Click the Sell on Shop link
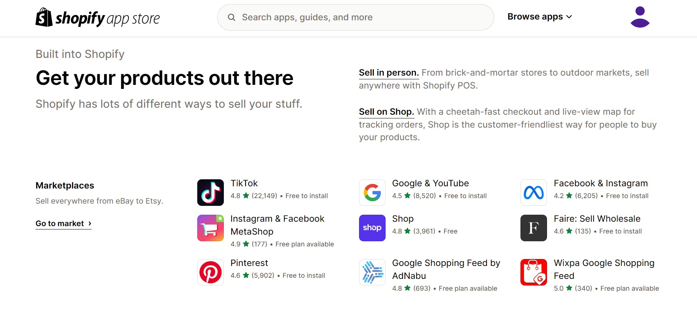The width and height of the screenshot is (697, 318). (386, 111)
